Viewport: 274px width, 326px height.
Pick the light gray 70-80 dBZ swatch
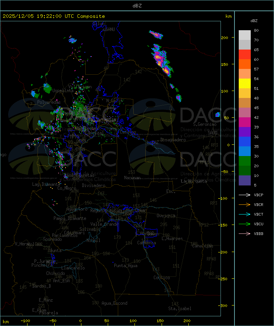click(245, 35)
